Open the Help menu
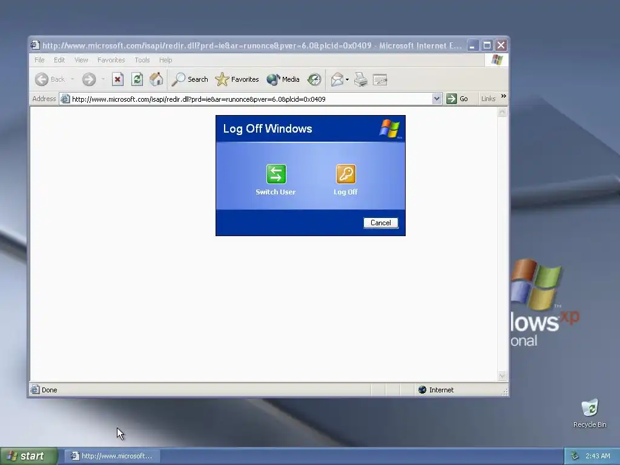The width and height of the screenshot is (620, 465). [x=166, y=60]
